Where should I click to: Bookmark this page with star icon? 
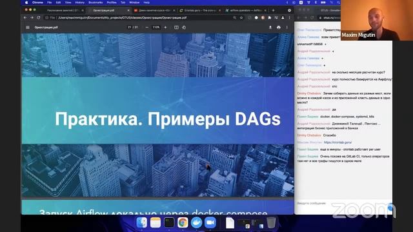pos(241,17)
